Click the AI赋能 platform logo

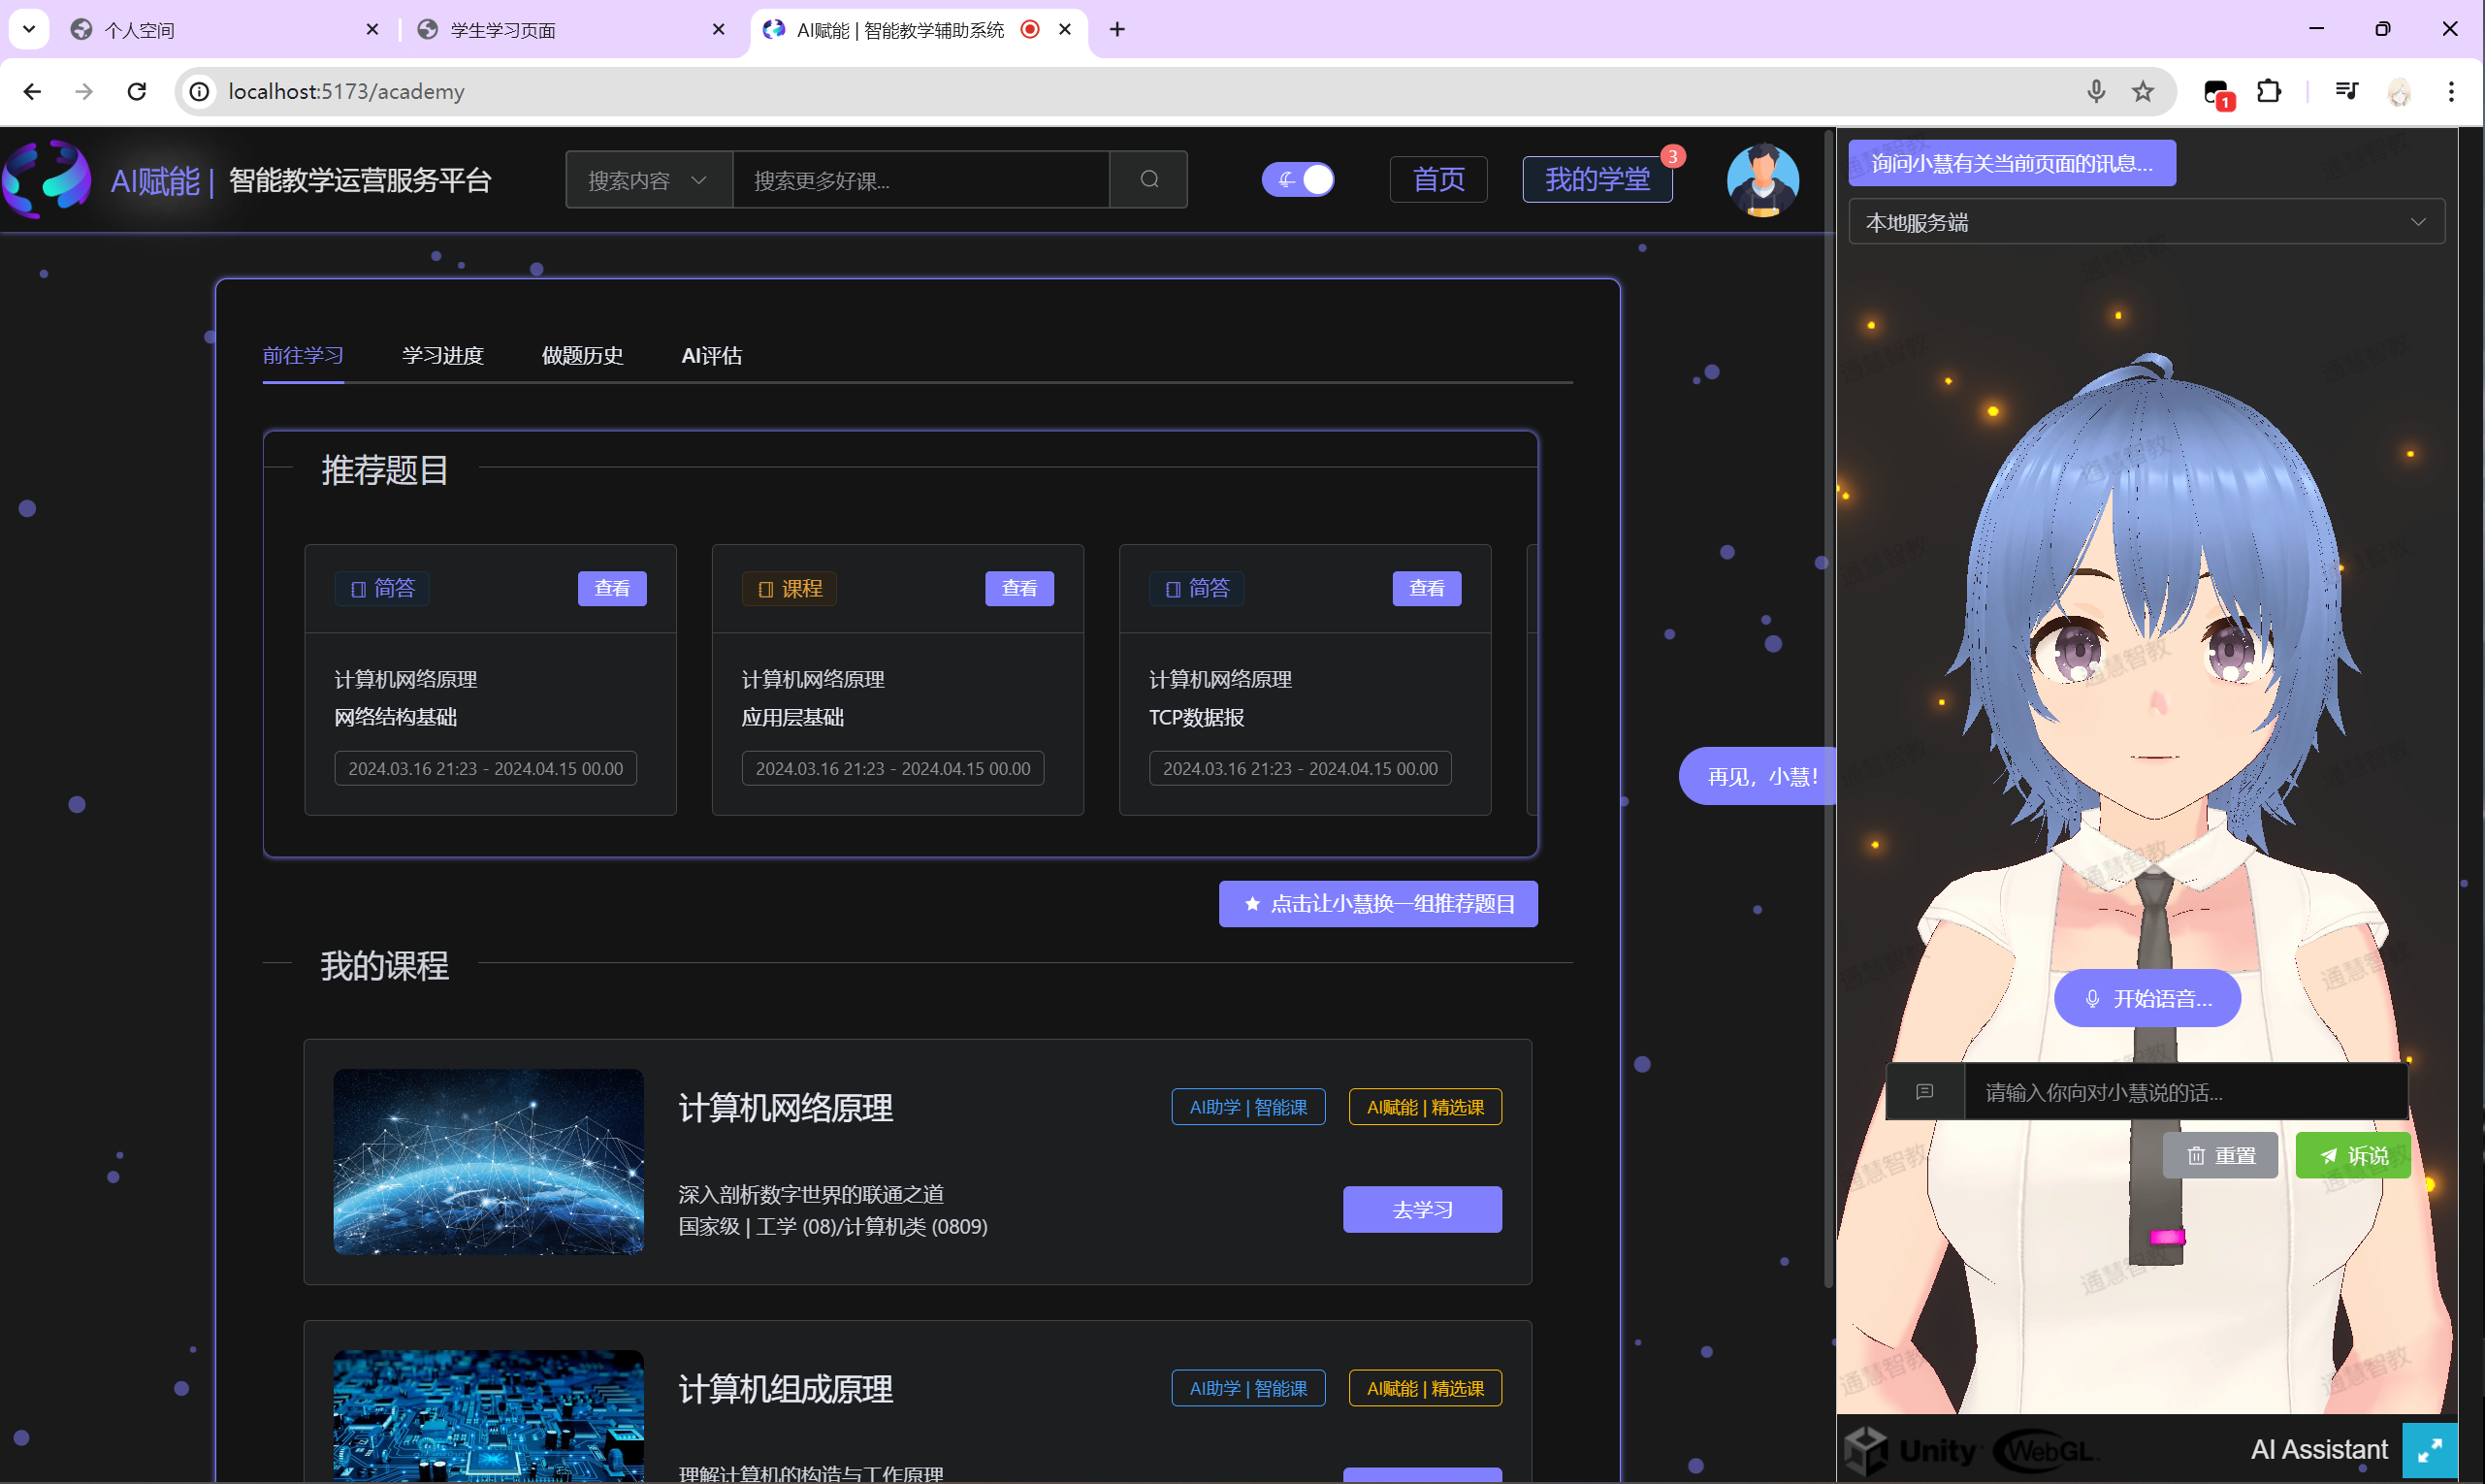point(47,180)
